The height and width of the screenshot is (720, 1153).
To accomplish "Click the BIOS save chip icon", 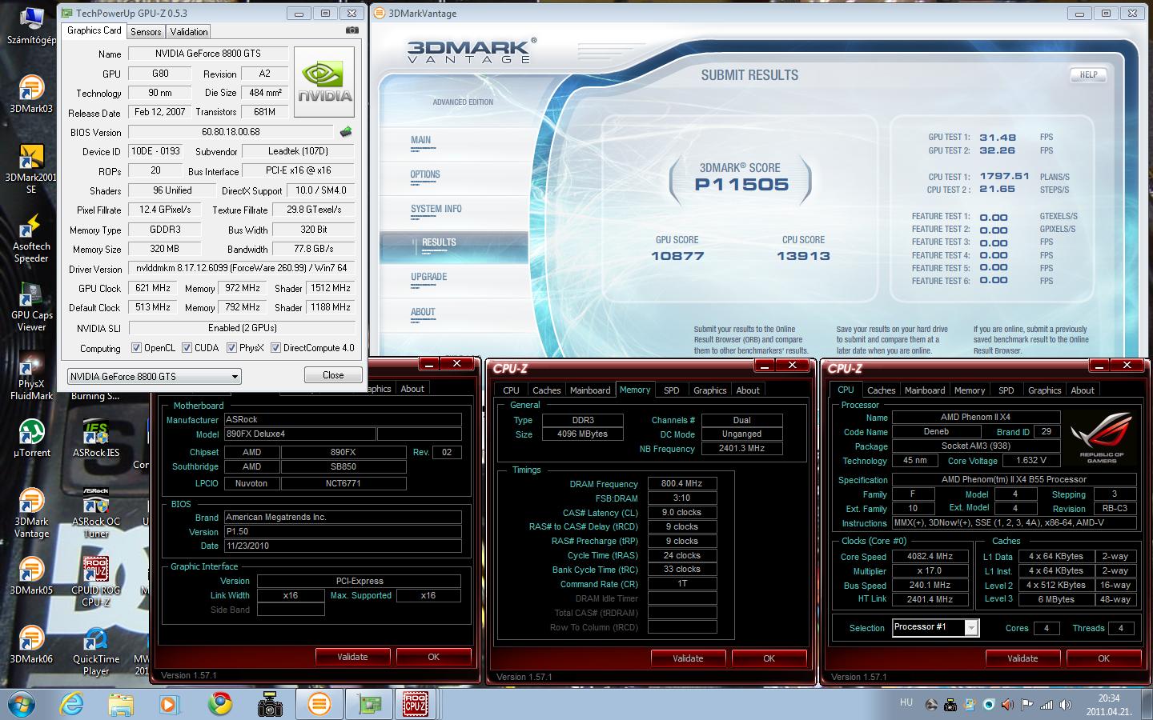I will (346, 132).
